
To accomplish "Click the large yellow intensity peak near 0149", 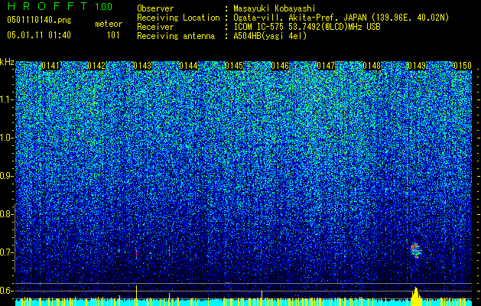I will click(x=416, y=297).
